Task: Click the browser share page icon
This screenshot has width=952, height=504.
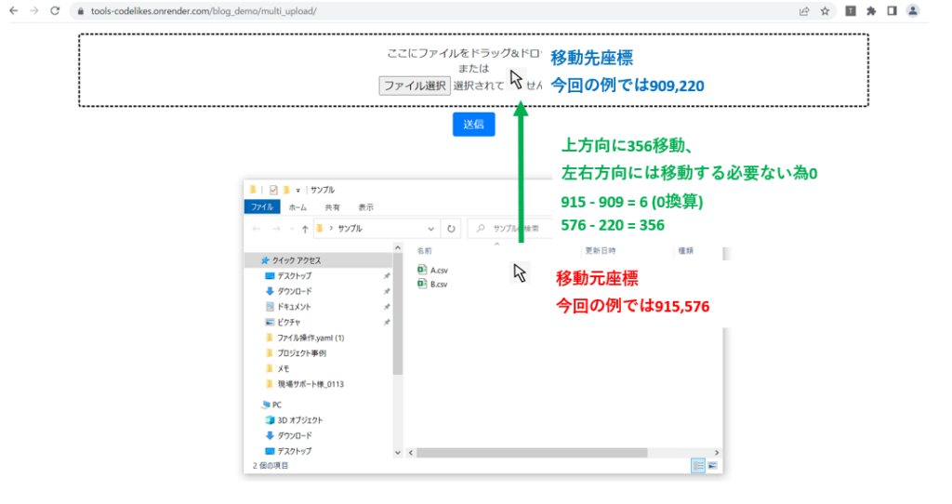Action: pyautogui.click(x=803, y=11)
